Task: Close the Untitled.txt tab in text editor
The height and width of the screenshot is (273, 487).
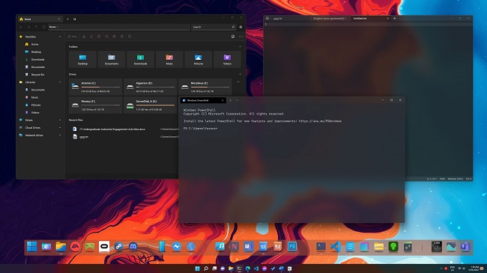Action: tap(387, 18)
